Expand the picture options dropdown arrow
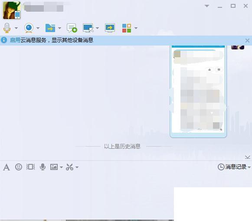 pyautogui.click(x=61, y=167)
